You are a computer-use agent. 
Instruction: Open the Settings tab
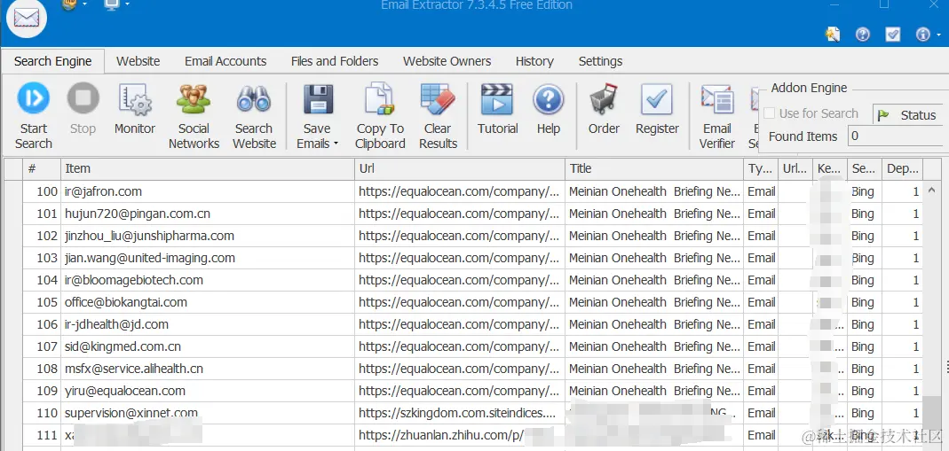[600, 61]
